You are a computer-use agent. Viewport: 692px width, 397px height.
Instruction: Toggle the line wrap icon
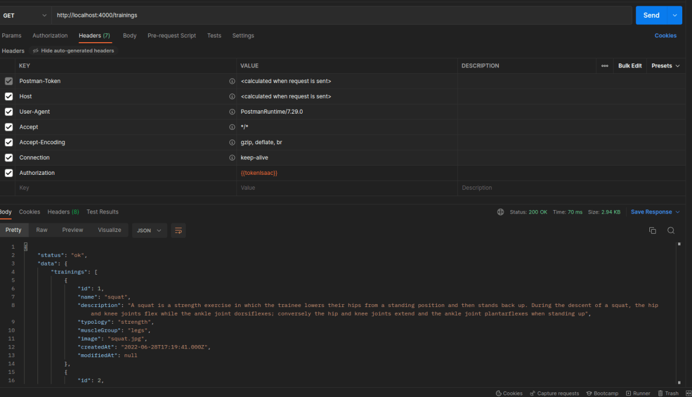point(178,230)
